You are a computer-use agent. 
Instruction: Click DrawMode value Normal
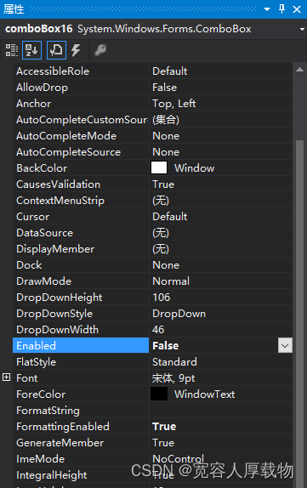[x=171, y=281]
